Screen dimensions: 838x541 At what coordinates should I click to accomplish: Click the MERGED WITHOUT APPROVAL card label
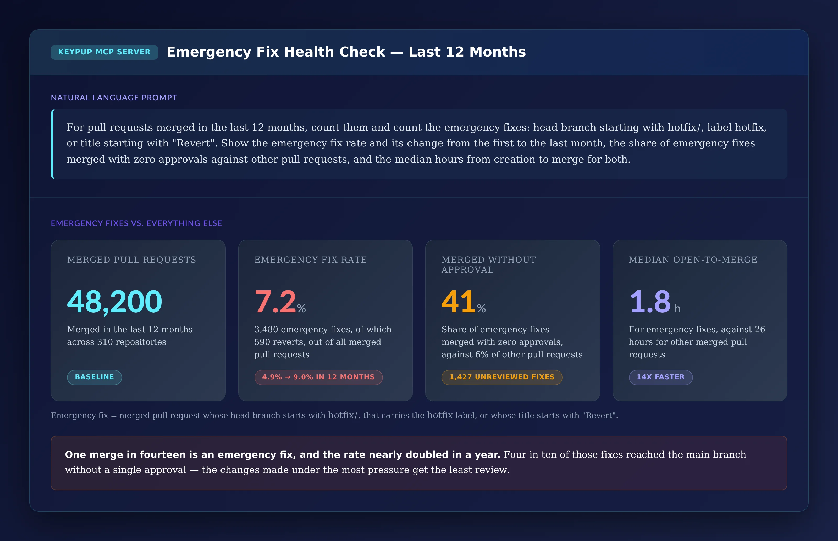[x=488, y=264]
